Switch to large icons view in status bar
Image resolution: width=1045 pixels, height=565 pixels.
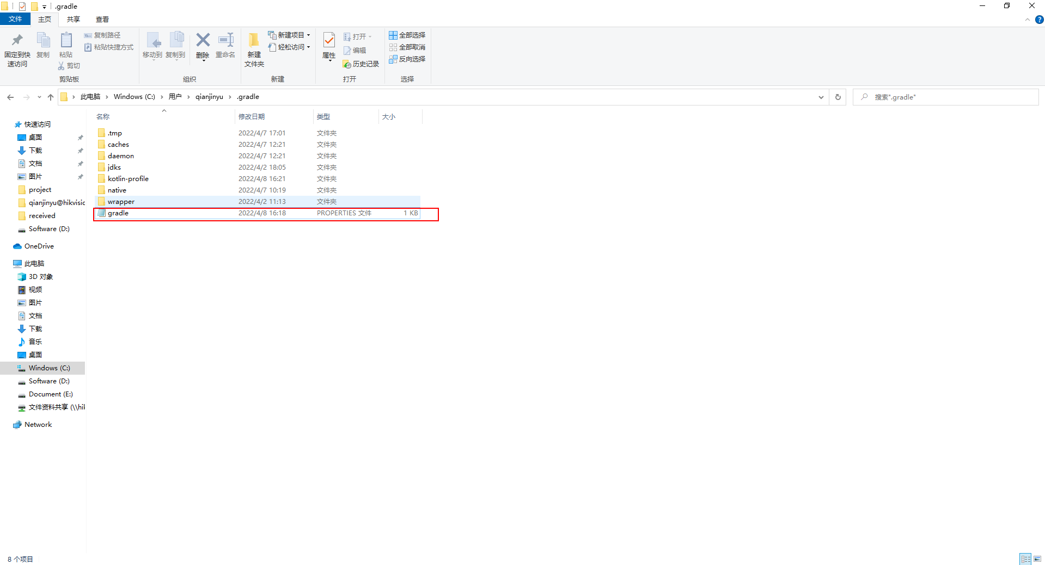pyautogui.click(x=1037, y=558)
